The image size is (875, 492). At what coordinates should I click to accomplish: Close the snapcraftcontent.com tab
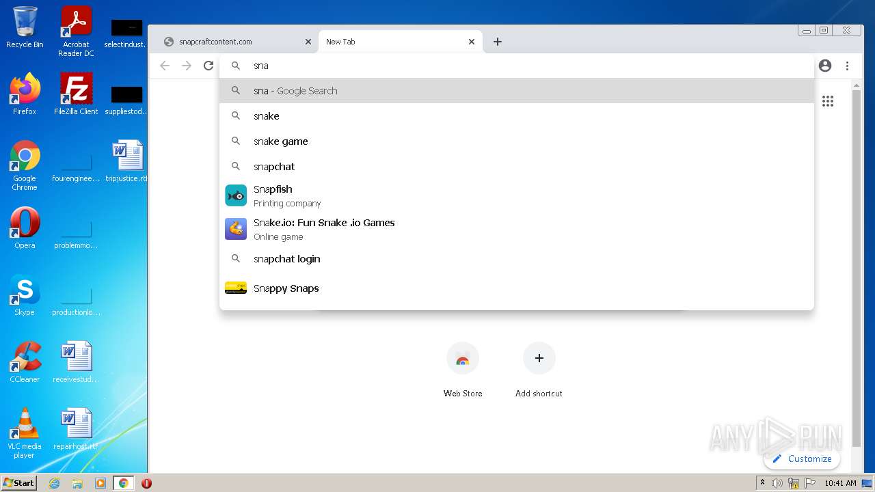[308, 42]
